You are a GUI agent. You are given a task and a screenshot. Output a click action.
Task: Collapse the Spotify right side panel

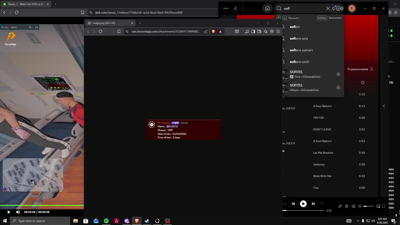[x=384, y=106]
